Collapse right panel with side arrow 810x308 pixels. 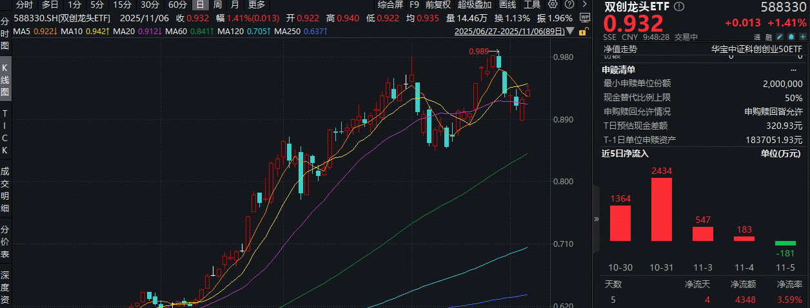tap(596, 219)
